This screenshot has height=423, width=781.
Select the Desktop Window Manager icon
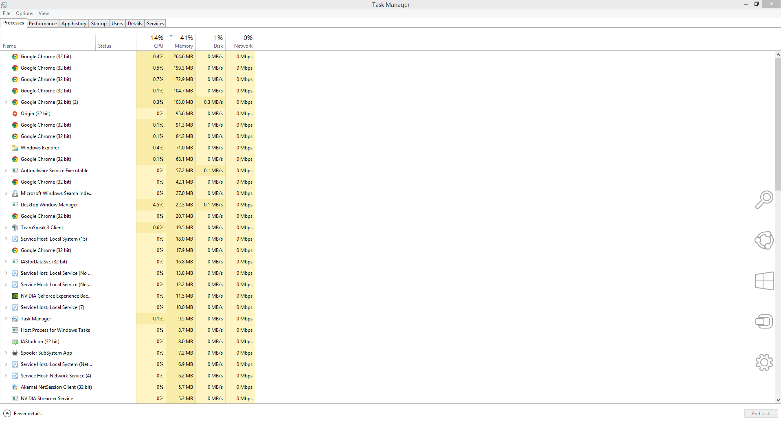(15, 205)
